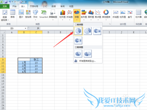Switch to the Page Layout tab
Viewport: 147px width, 110px height.
coord(34,6)
